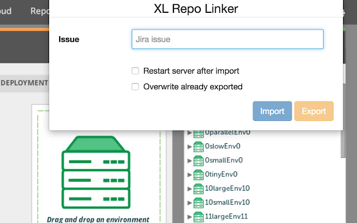The height and width of the screenshot is (223, 357).
Task: Click the environment tree scrollbar thumb
Action: tap(343, 120)
